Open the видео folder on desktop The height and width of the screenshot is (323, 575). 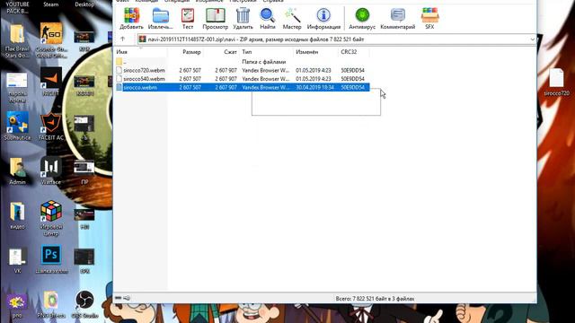(17, 215)
